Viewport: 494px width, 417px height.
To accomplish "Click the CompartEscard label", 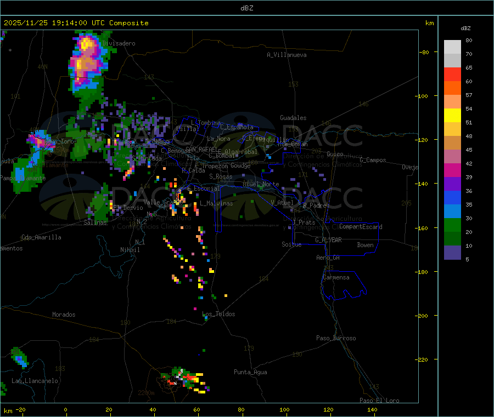I will coord(361,227).
